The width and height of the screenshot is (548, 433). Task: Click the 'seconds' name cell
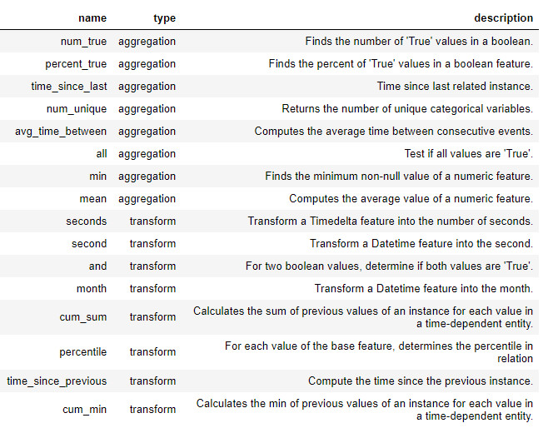[x=87, y=221]
